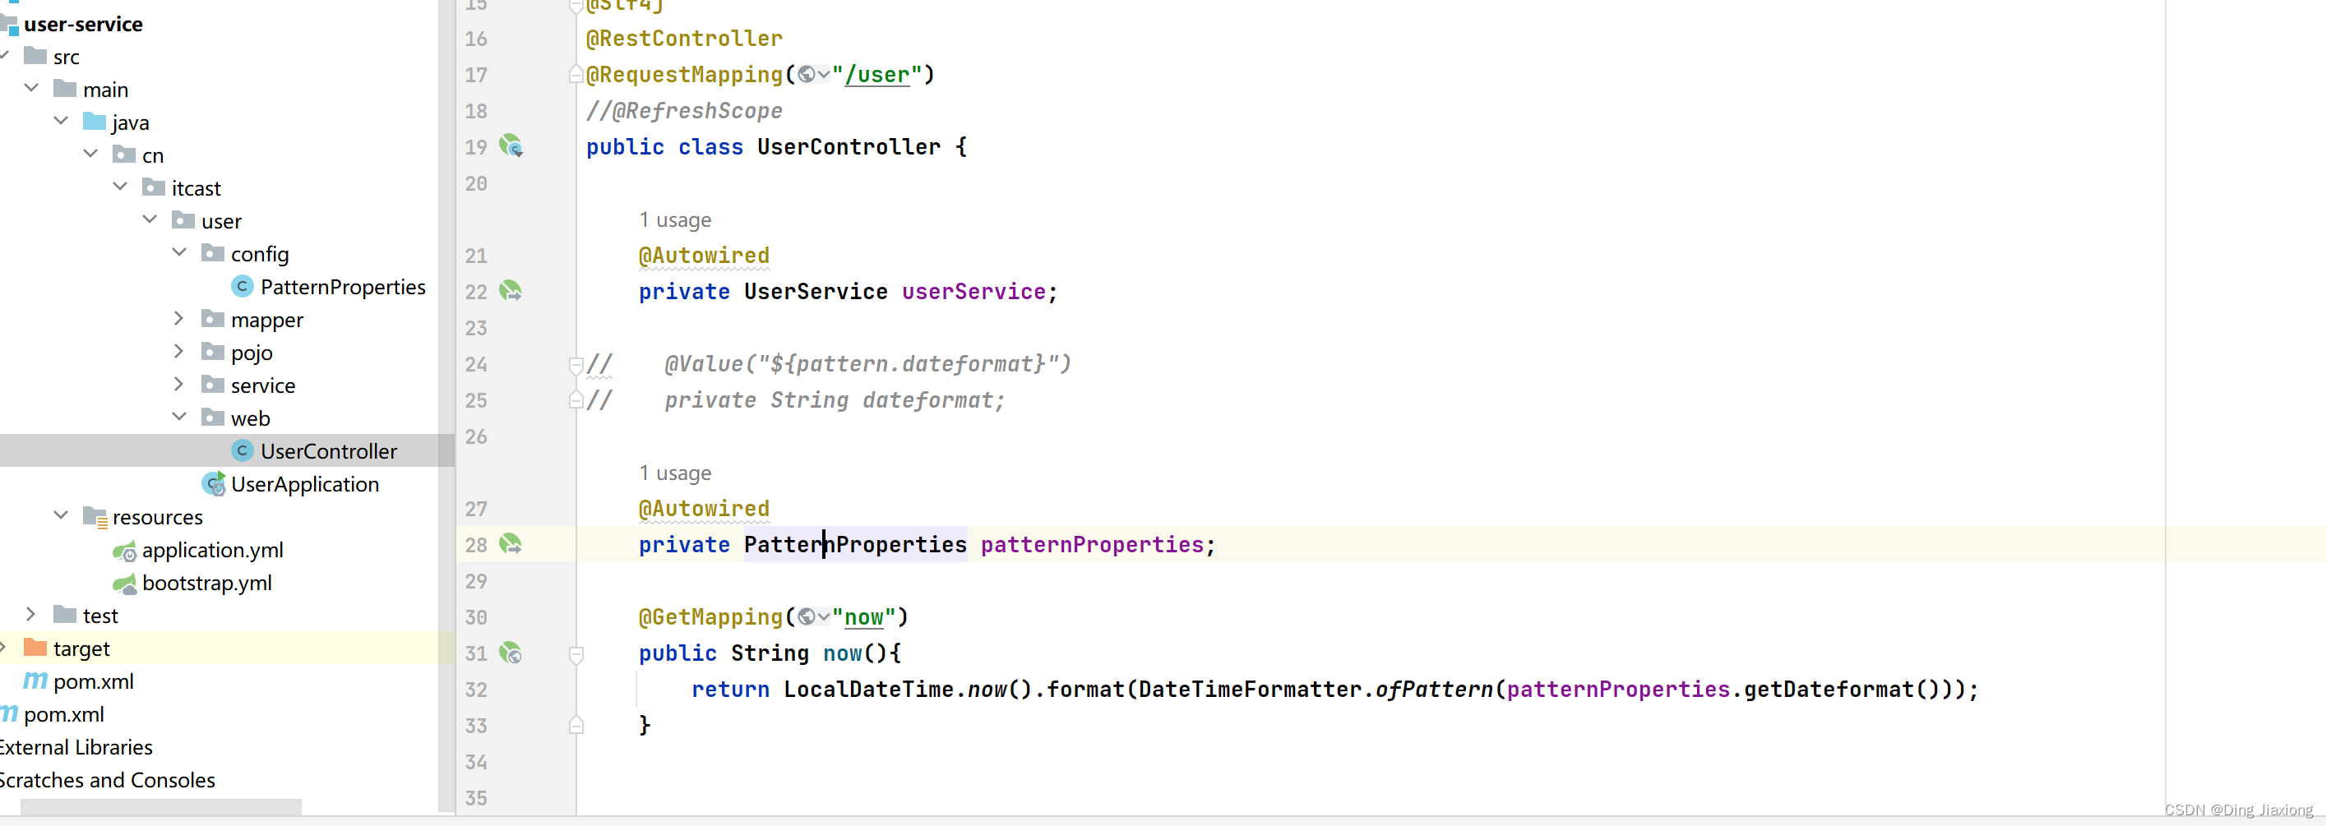2326x826 pixels.
Task: Collapse the resources folder
Action: [62, 515]
